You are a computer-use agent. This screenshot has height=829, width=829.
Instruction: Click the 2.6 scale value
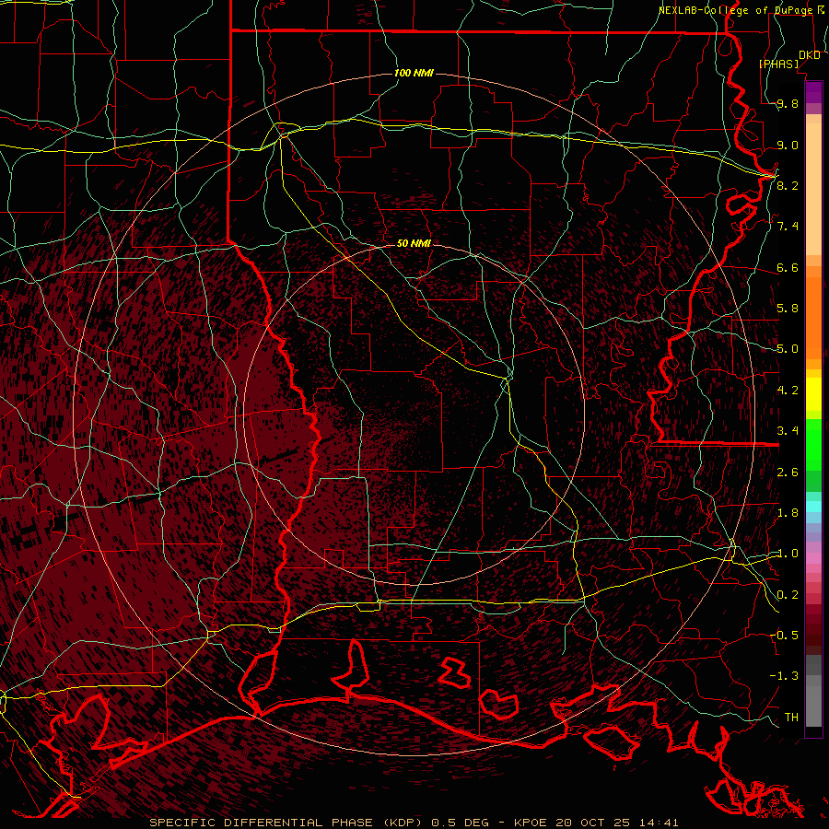[x=788, y=473]
